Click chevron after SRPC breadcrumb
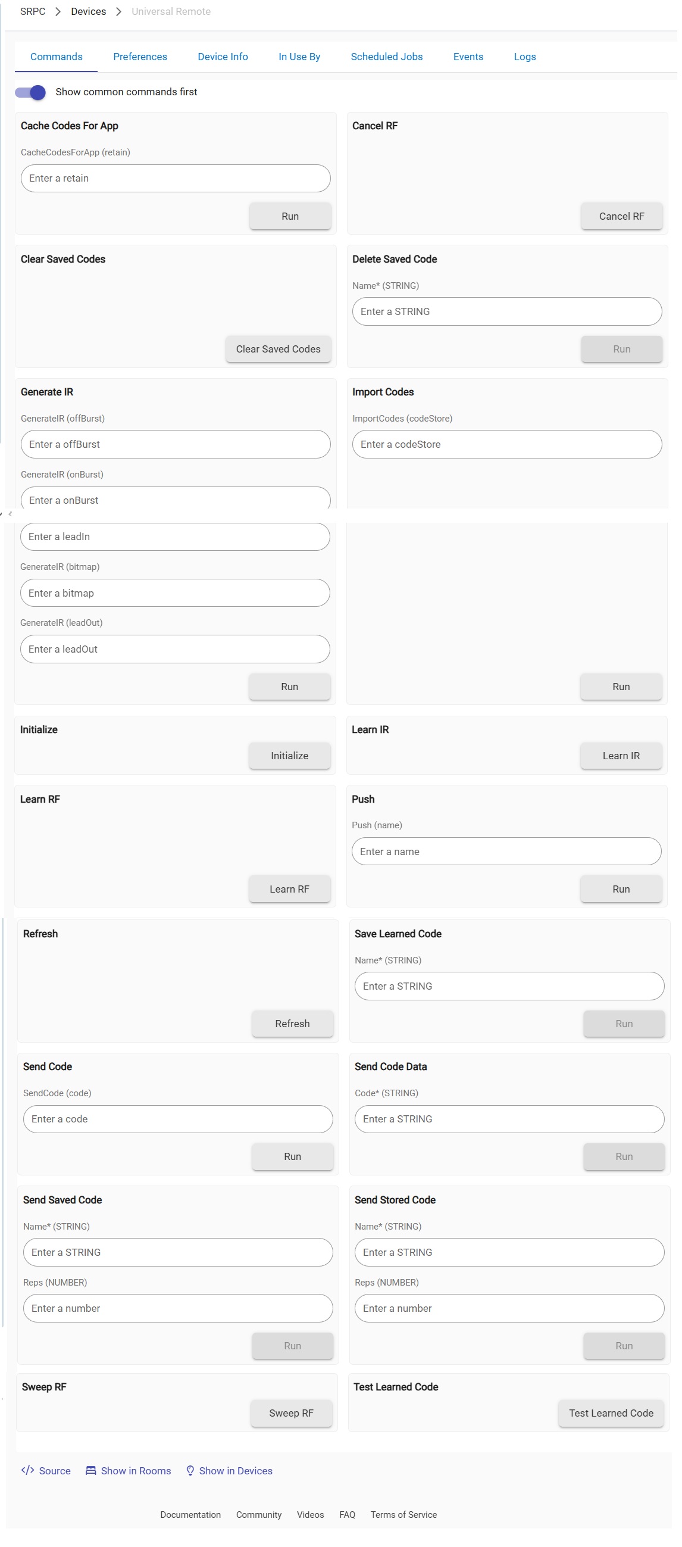682x1547 pixels. (x=58, y=11)
